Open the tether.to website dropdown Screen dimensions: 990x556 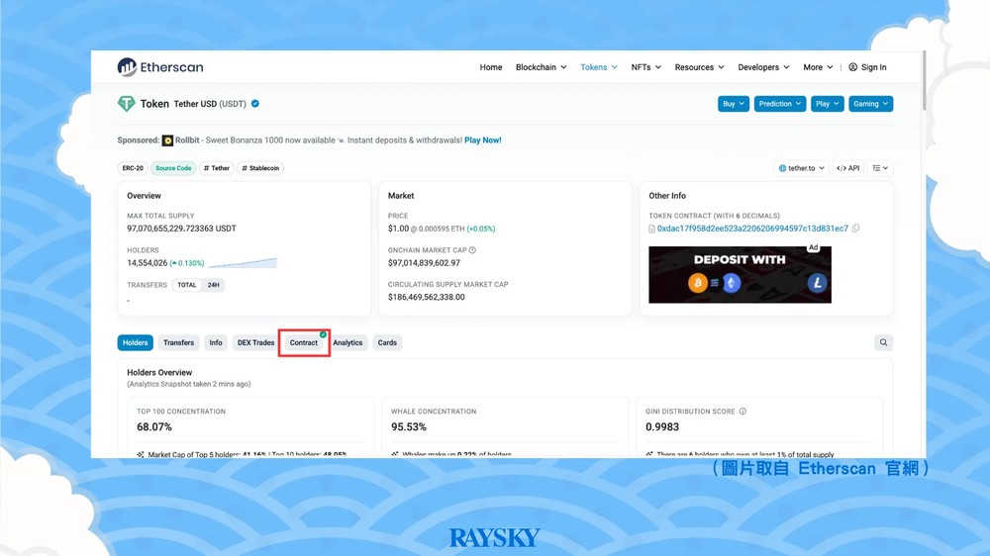801,168
